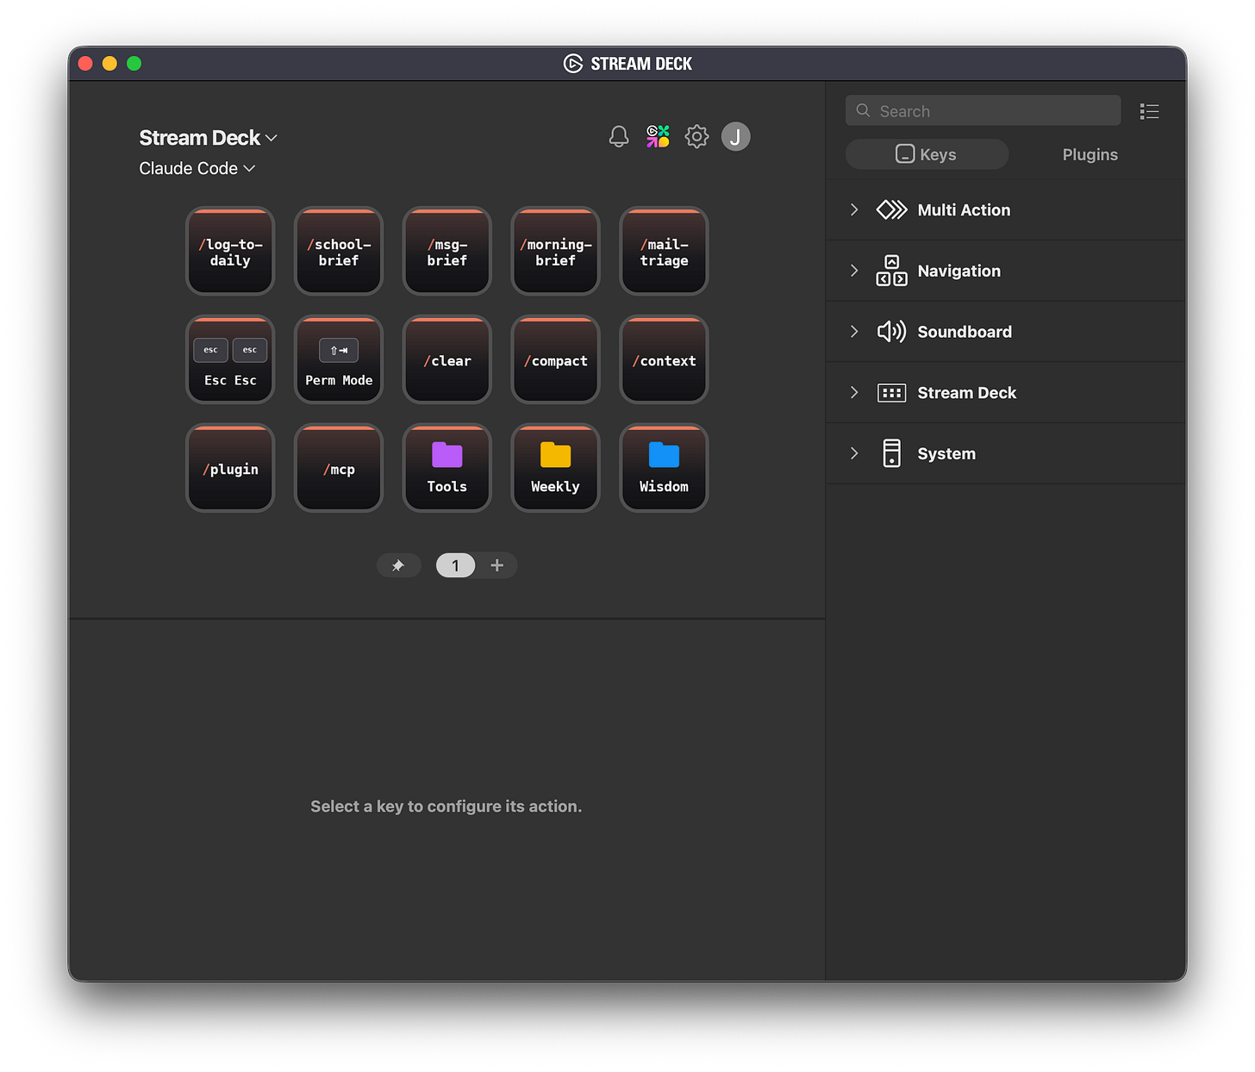The height and width of the screenshot is (1072, 1255).
Task: Open preferences gear icon
Action: [696, 136]
